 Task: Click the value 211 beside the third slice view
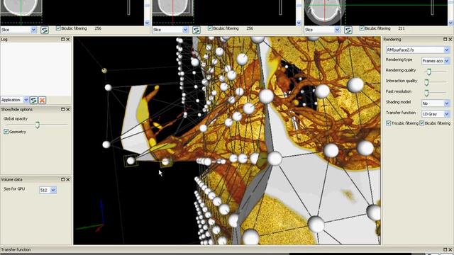[x=402, y=28]
